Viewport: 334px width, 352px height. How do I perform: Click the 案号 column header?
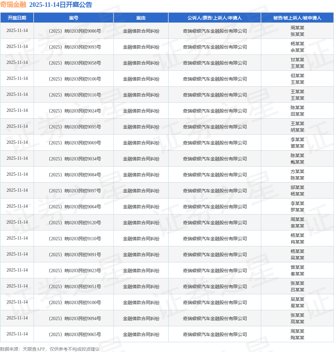click(x=74, y=18)
